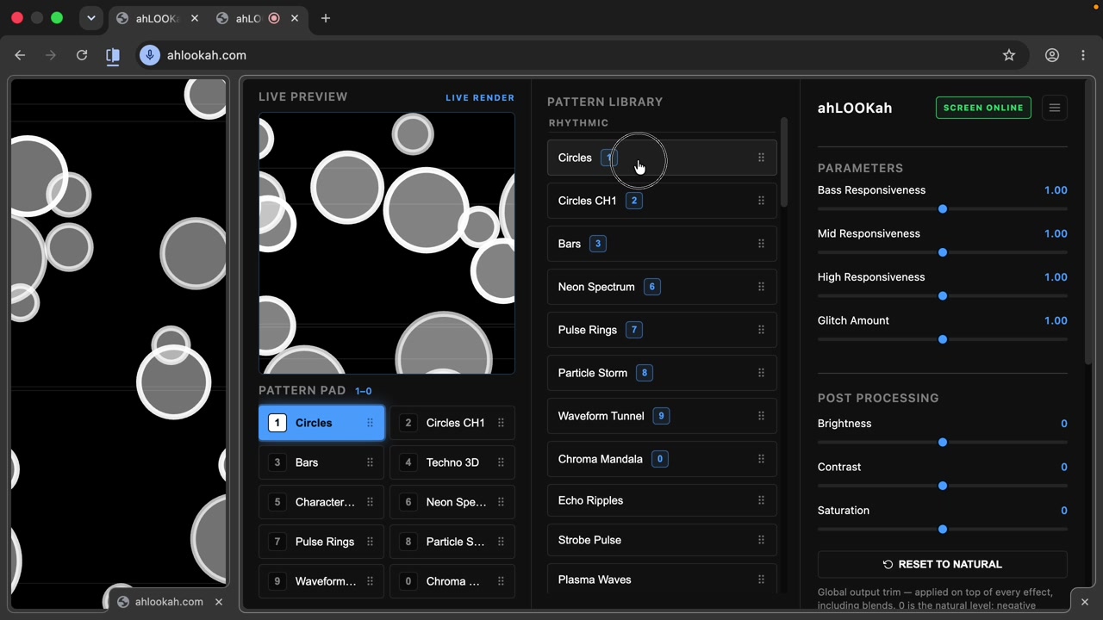Choose Strobe Pulse from the Pattern Library
Viewport: 1103px width, 620px height.
[662, 540]
